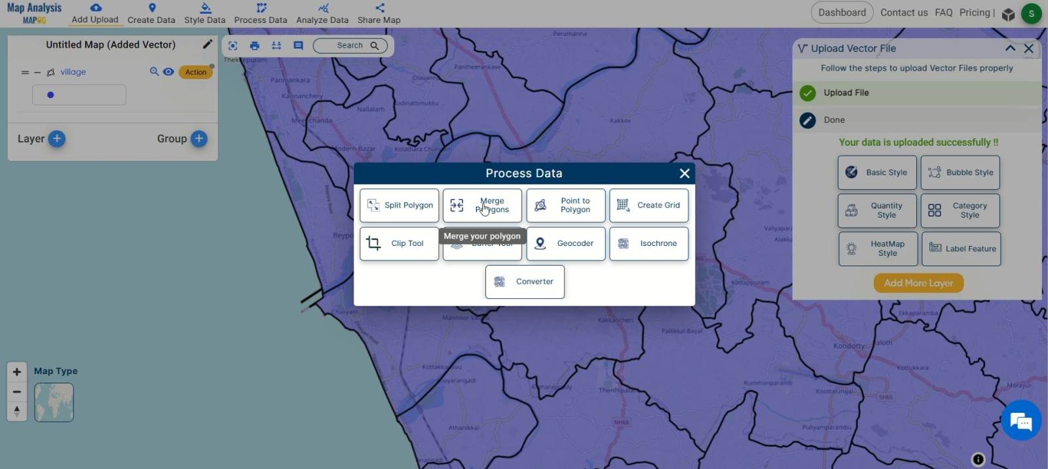Choose Label Feature
The height and width of the screenshot is (469, 1048).
point(961,249)
